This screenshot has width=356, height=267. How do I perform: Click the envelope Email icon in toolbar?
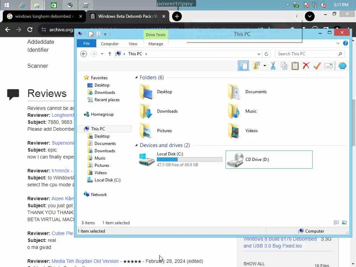(329, 66)
